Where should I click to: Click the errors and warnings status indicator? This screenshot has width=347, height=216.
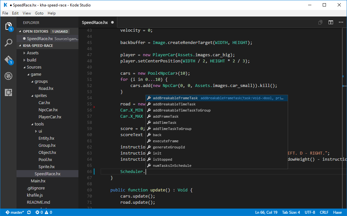point(44,212)
